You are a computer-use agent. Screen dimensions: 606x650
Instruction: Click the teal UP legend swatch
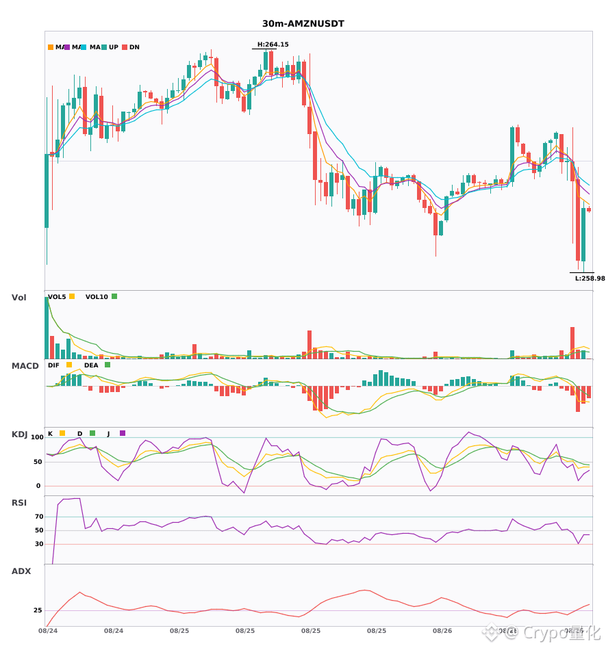(x=104, y=47)
